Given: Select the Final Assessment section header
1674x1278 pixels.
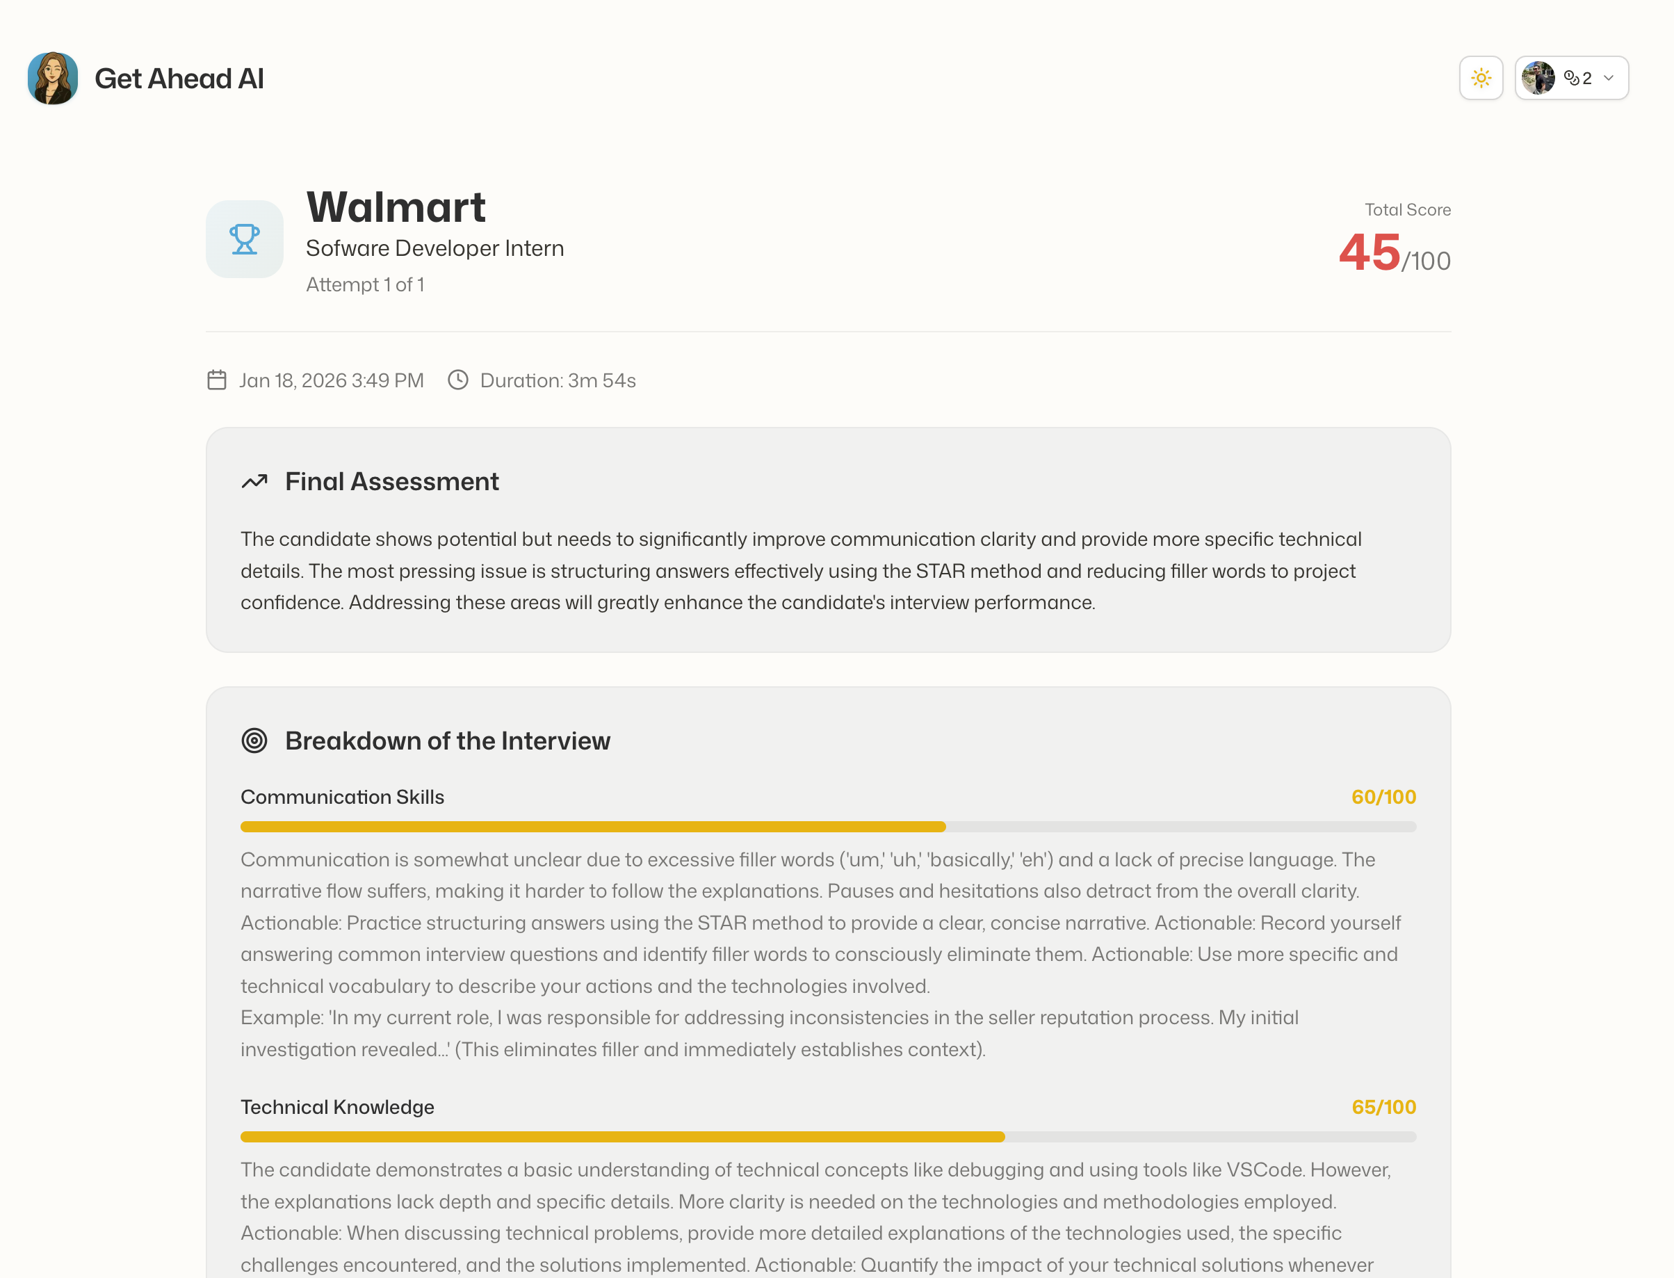Looking at the screenshot, I should point(391,480).
